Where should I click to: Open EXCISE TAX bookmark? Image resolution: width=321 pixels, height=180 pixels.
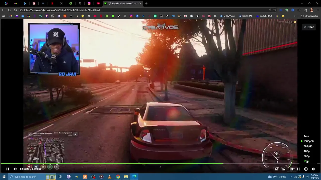click(x=246, y=16)
